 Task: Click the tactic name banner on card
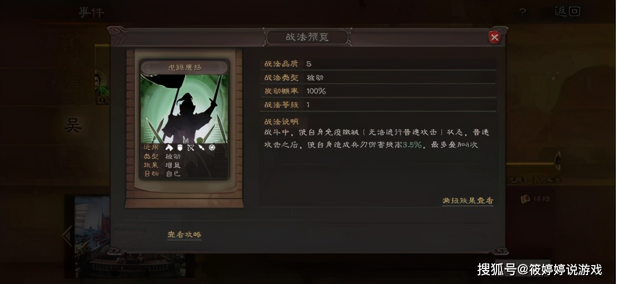click(184, 67)
